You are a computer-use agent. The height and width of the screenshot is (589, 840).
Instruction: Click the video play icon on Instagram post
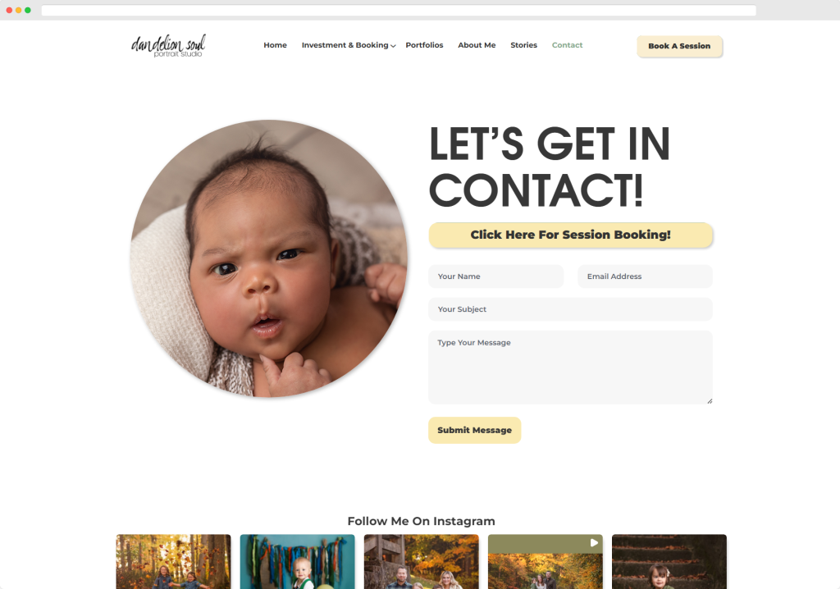(x=594, y=543)
